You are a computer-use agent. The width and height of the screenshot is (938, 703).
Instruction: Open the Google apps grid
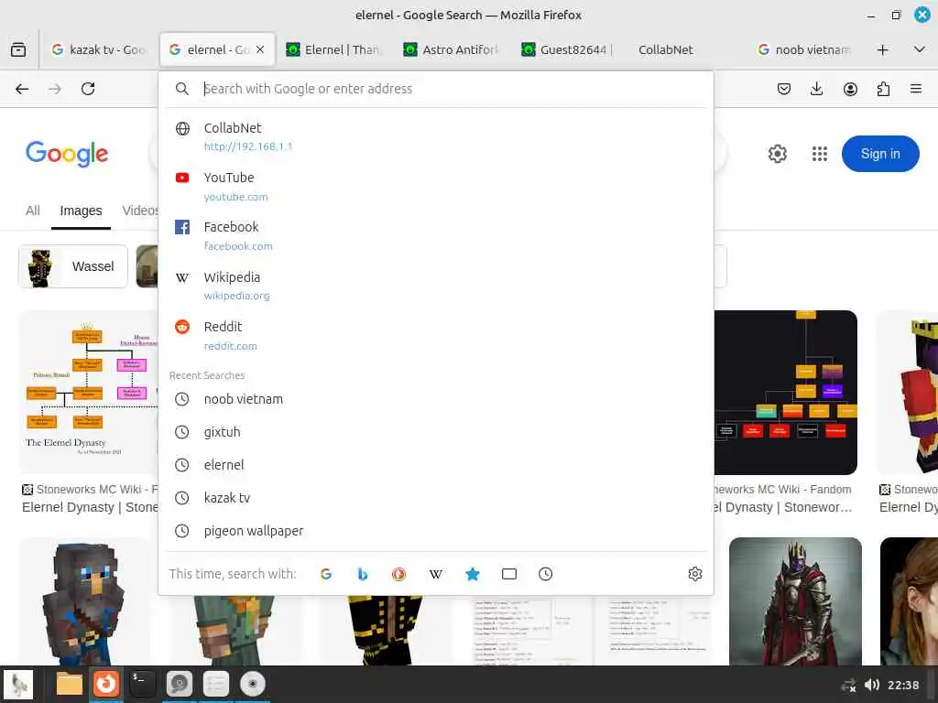[820, 154]
